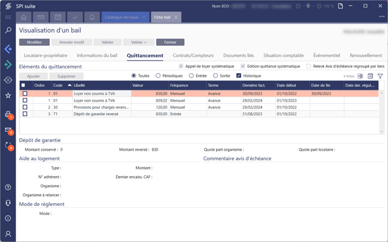The height and width of the screenshot is (242, 388).
Task: Tick the table header select-all checkbox
Action: pos(23,85)
